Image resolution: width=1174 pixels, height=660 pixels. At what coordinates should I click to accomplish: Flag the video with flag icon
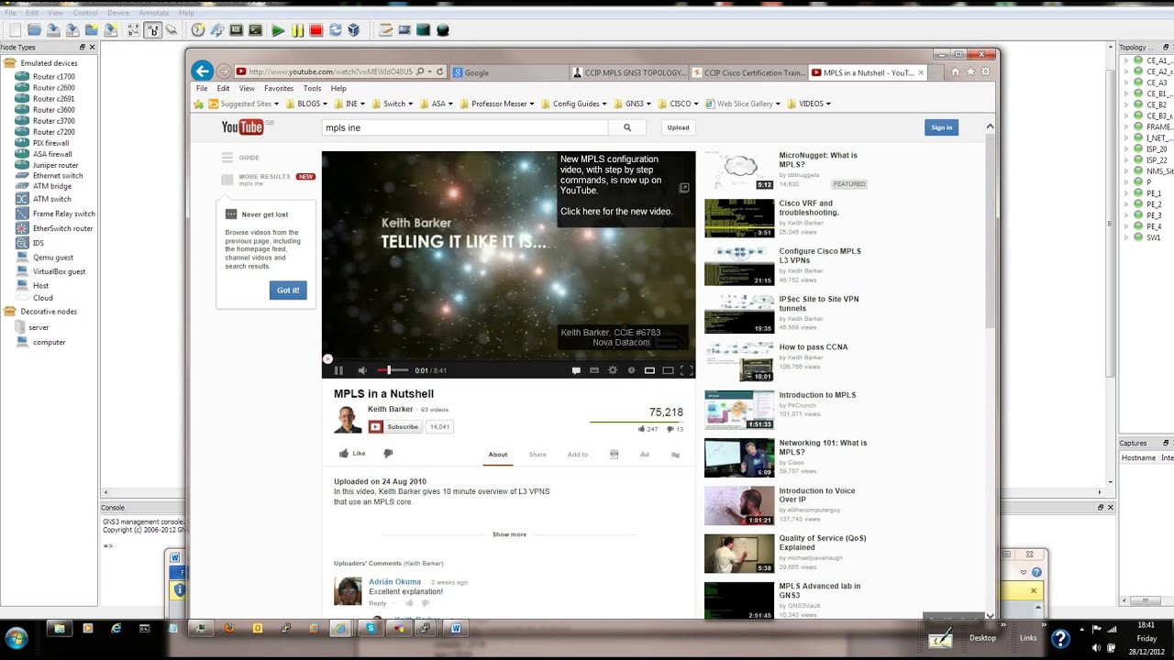675,455
